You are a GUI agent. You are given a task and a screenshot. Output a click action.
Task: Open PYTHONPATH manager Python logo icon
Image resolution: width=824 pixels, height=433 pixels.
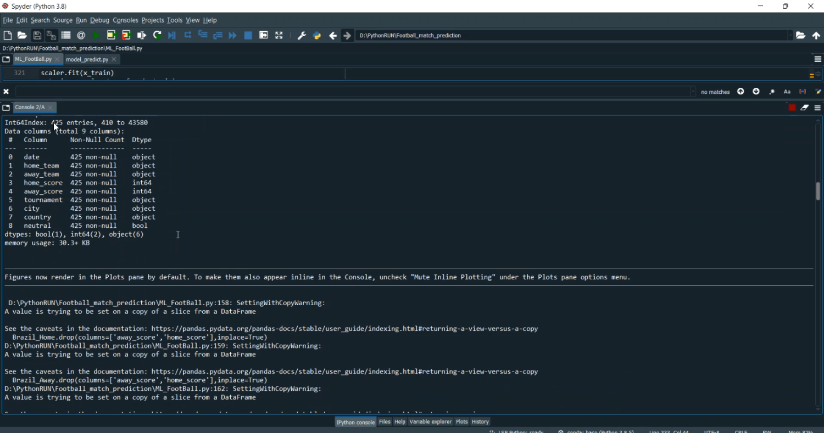point(317,36)
